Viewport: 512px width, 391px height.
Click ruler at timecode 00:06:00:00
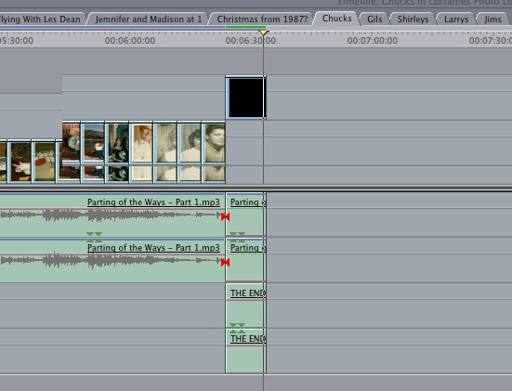pyautogui.click(x=130, y=41)
